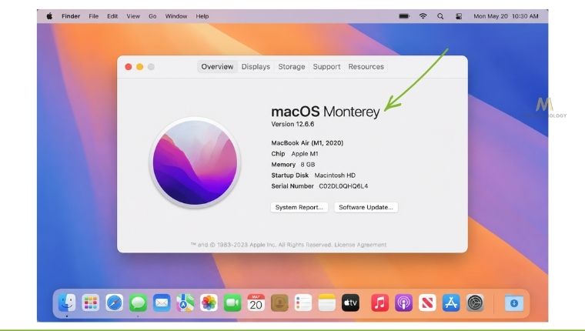Click the MacBook Air (M1, 2020) text
This screenshot has height=331, width=585.
pyautogui.click(x=307, y=142)
